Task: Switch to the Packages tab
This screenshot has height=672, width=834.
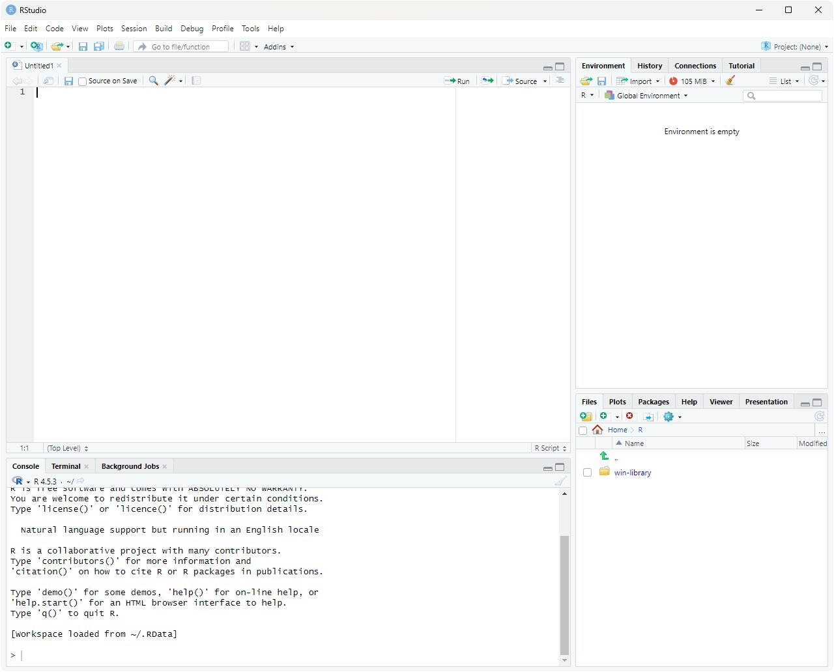Action: click(x=654, y=402)
